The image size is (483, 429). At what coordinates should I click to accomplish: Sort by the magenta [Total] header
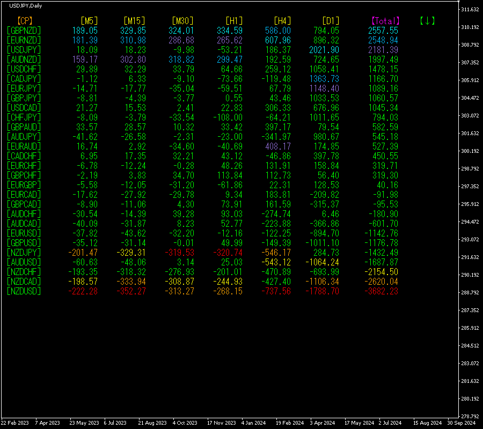pos(385,21)
